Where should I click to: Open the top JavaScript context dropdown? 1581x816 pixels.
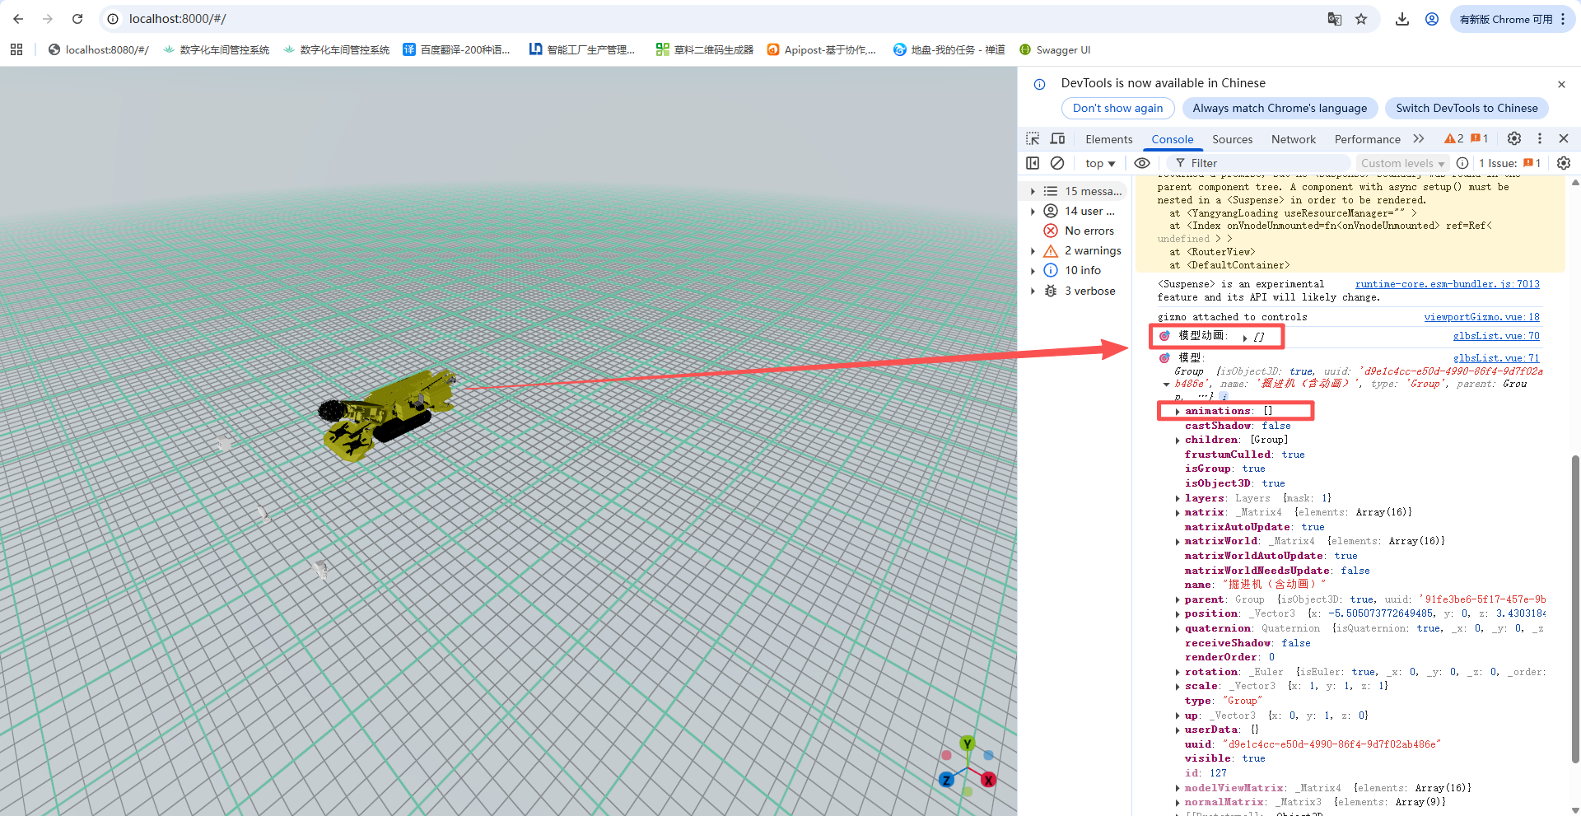coord(1099,163)
